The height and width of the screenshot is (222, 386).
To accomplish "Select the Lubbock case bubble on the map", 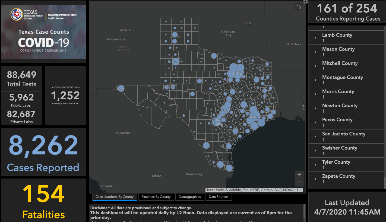I will tap(176, 62).
